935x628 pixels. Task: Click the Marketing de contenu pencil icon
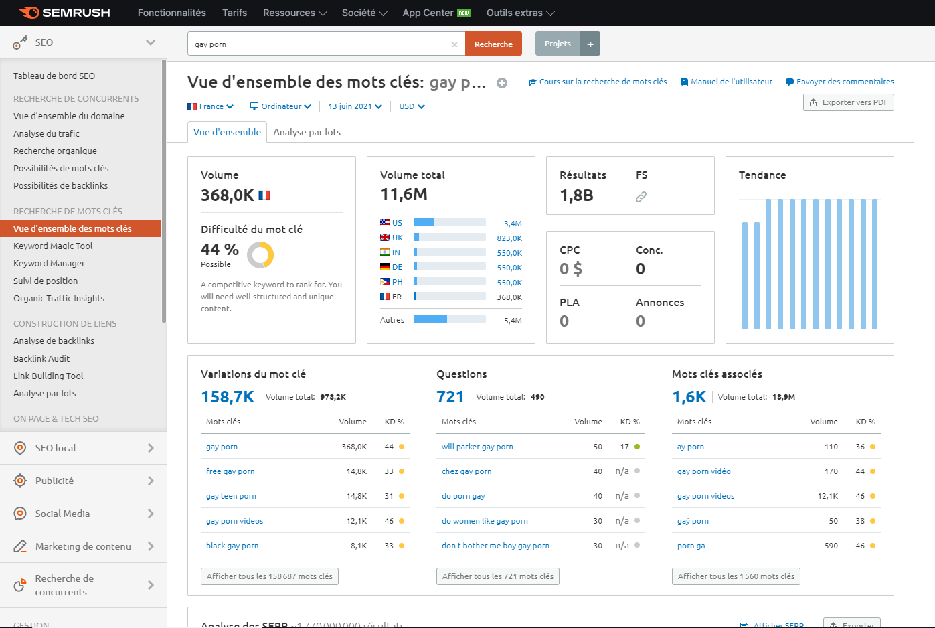point(20,546)
